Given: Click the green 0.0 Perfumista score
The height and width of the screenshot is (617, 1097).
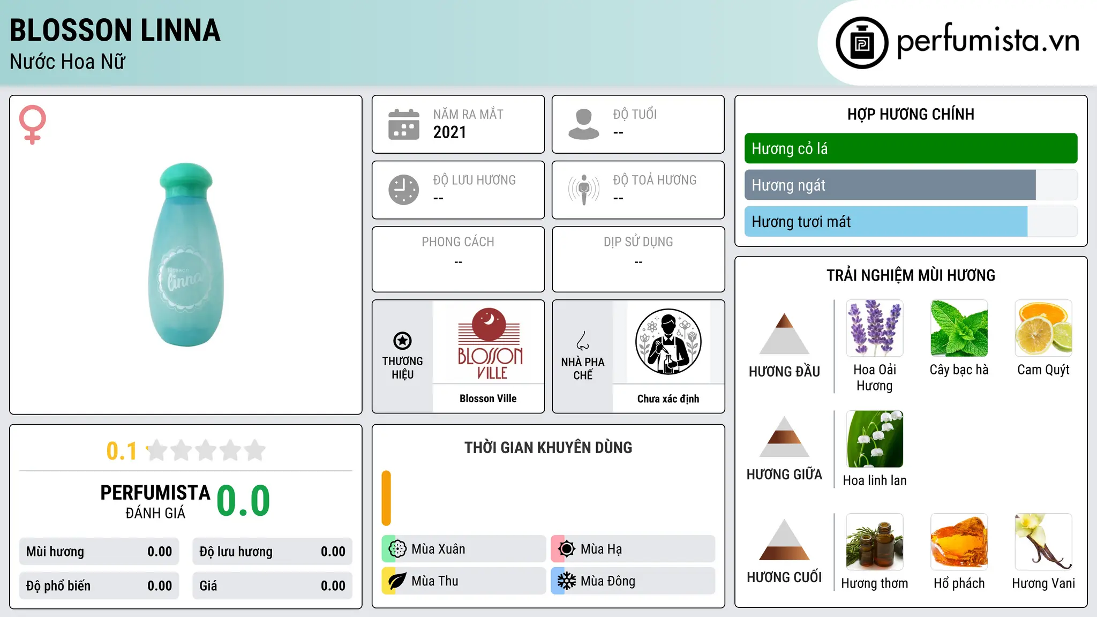Looking at the screenshot, I should point(243,501).
